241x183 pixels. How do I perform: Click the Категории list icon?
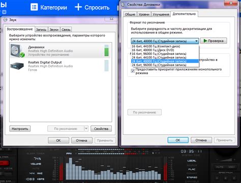point(34,7)
